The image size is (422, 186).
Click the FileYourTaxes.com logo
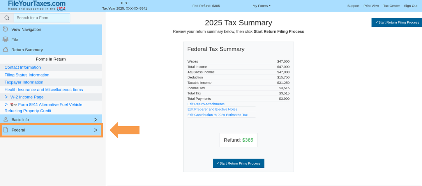tap(37, 5)
